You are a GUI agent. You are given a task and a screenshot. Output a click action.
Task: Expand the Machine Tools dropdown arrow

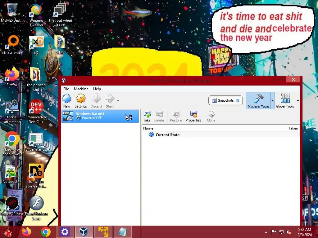pyautogui.click(x=272, y=101)
